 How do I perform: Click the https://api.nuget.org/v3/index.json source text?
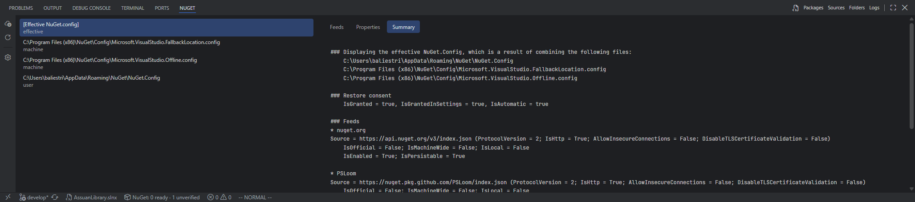tap(415, 139)
